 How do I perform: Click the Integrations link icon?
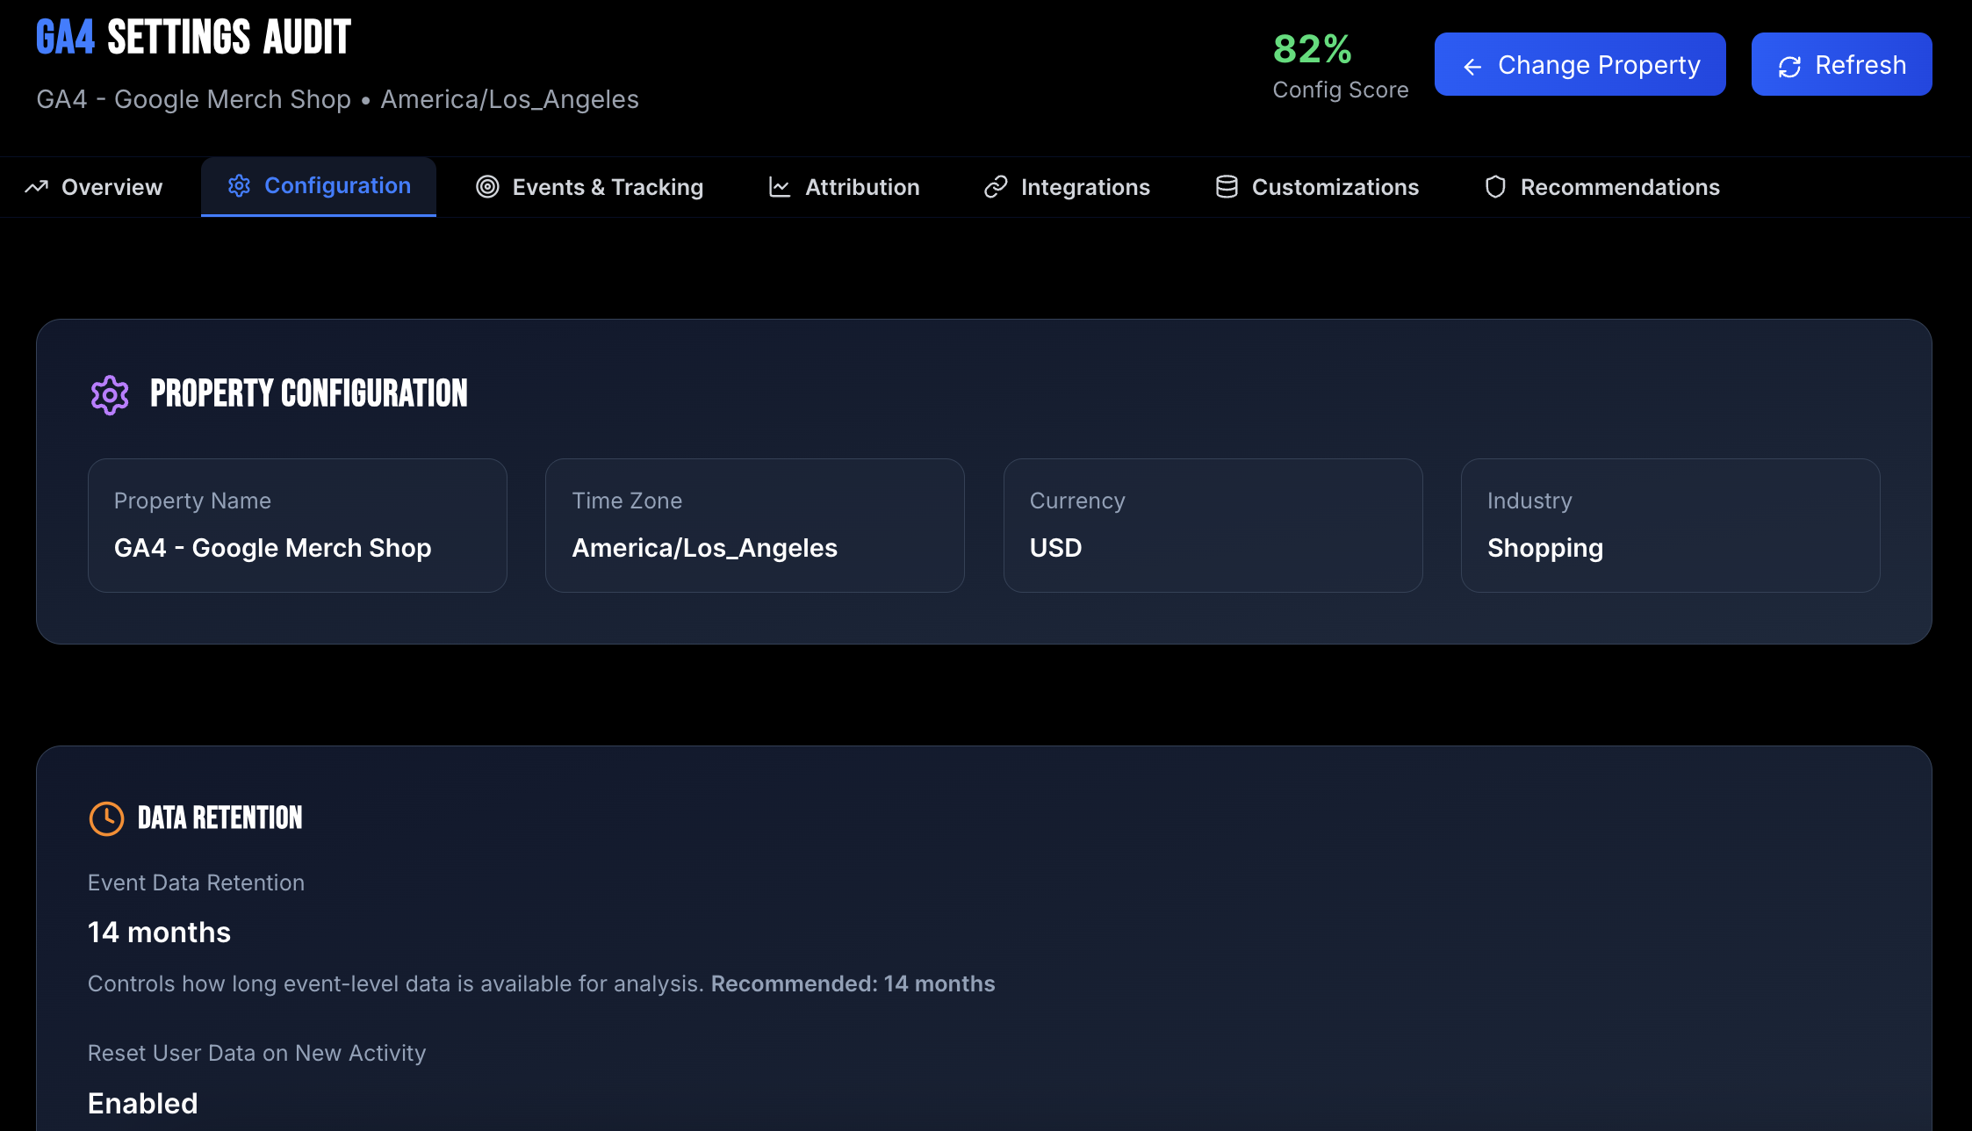[x=996, y=187]
